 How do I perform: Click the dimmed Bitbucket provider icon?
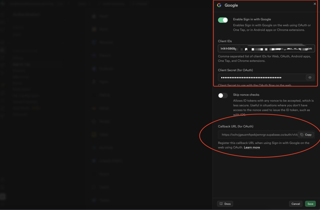tap(94, 42)
